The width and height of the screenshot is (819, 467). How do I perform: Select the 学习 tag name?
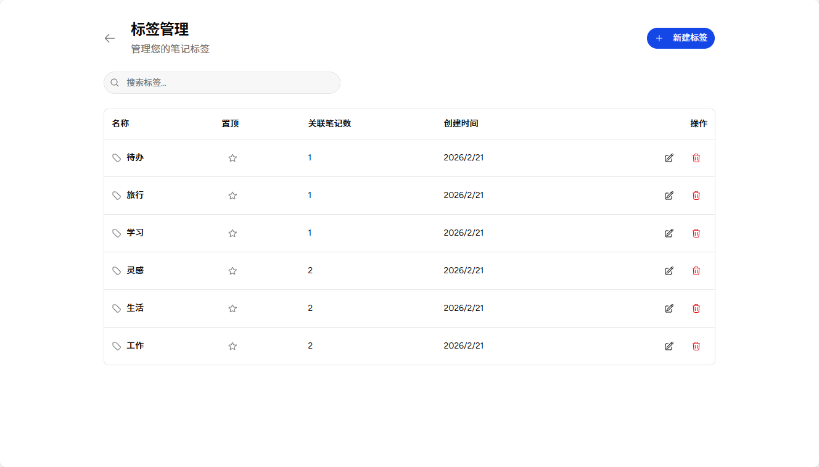pos(135,233)
